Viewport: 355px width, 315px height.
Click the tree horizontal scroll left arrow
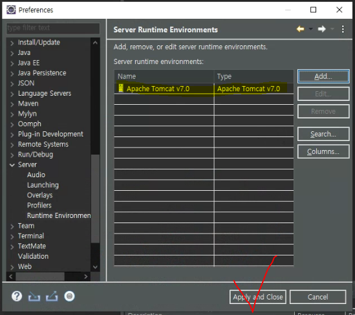10,276
